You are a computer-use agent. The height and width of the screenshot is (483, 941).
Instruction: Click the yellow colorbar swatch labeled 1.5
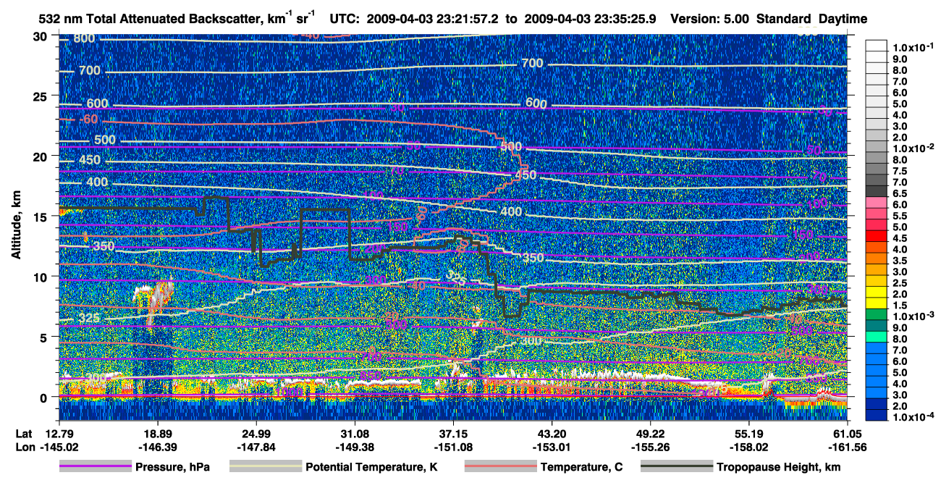pos(877,303)
